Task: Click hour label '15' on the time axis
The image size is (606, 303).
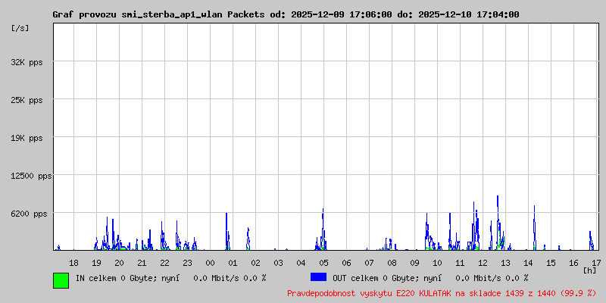Action: click(551, 263)
